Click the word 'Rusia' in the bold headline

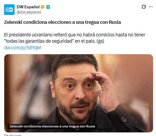[115, 22]
